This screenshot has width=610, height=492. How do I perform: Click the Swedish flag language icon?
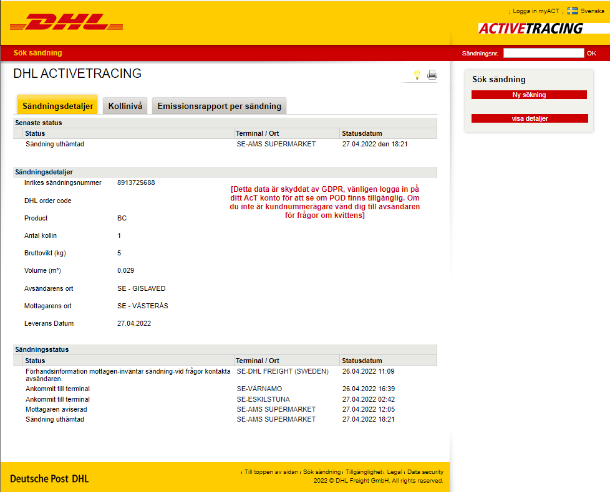[572, 11]
